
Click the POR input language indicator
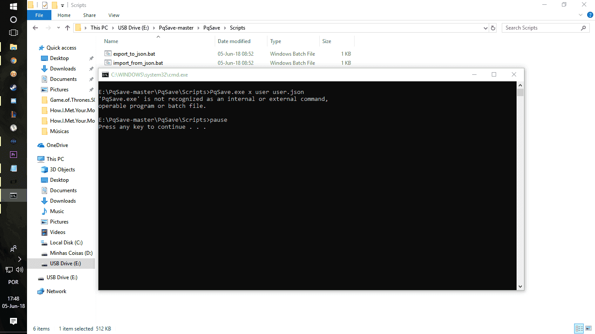tap(13, 282)
